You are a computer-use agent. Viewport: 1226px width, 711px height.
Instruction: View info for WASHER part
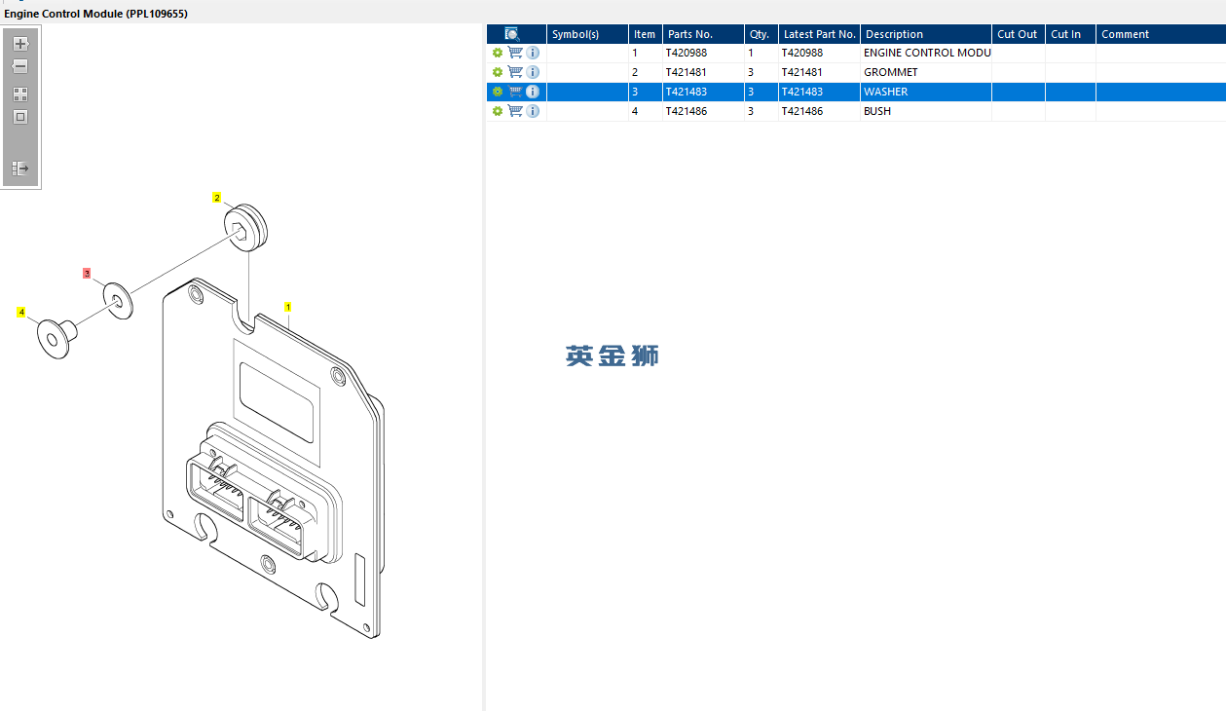point(533,92)
